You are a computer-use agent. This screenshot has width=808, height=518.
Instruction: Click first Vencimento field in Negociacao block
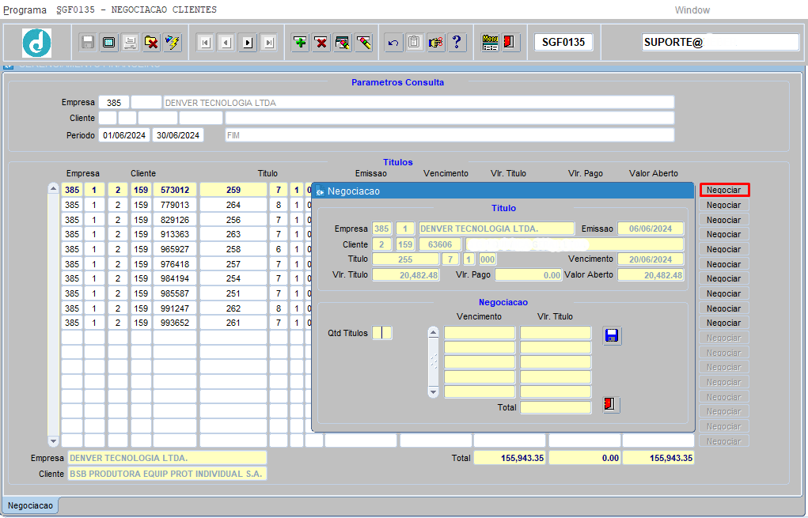coord(480,333)
